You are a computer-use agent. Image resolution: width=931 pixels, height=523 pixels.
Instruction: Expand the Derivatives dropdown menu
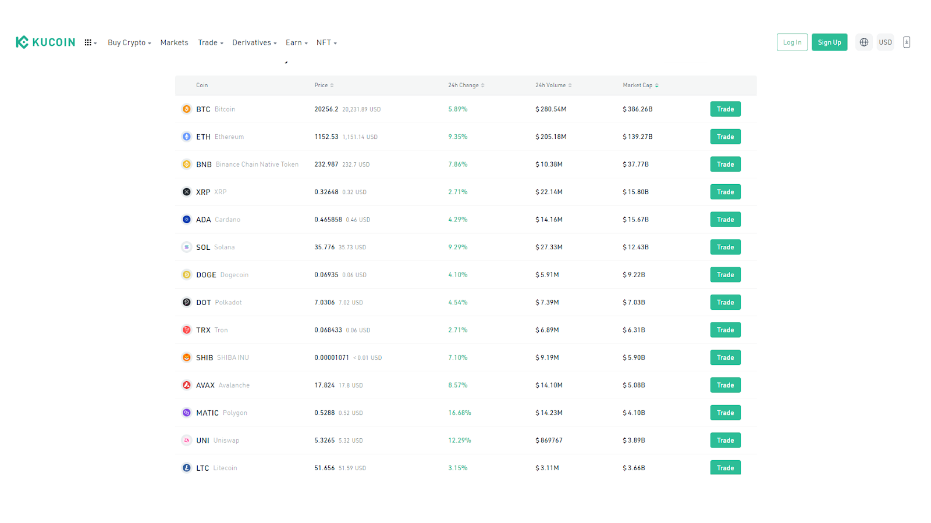pyautogui.click(x=254, y=42)
